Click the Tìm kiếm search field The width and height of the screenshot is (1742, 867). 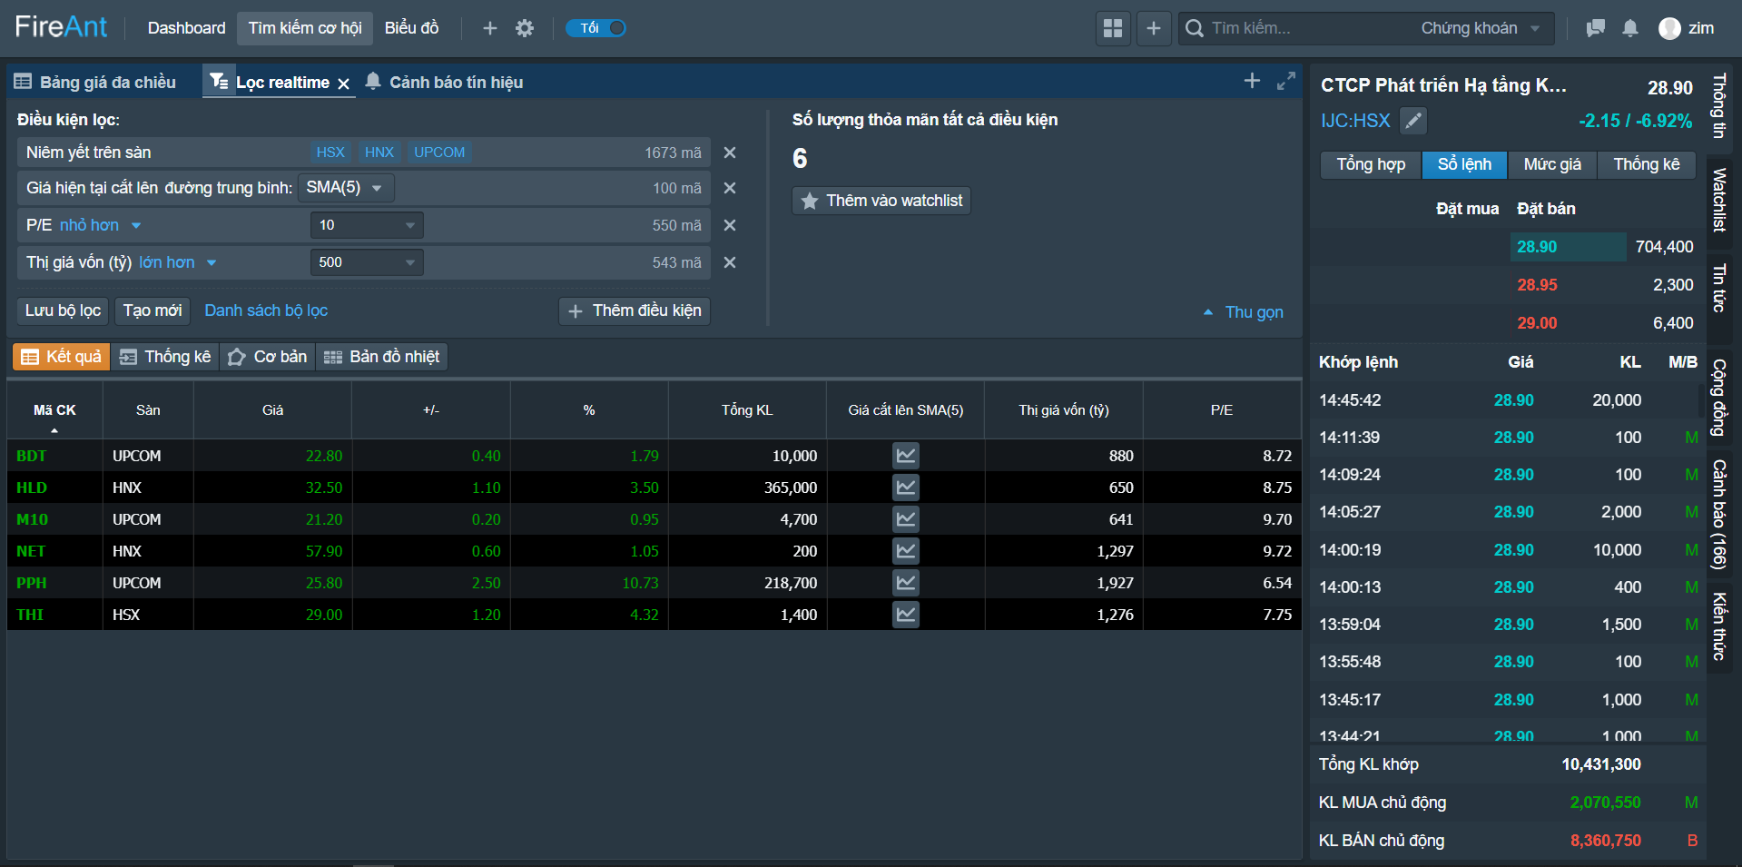click(x=1307, y=28)
